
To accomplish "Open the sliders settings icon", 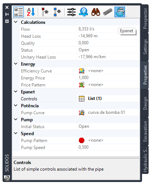I will pos(72,12).
